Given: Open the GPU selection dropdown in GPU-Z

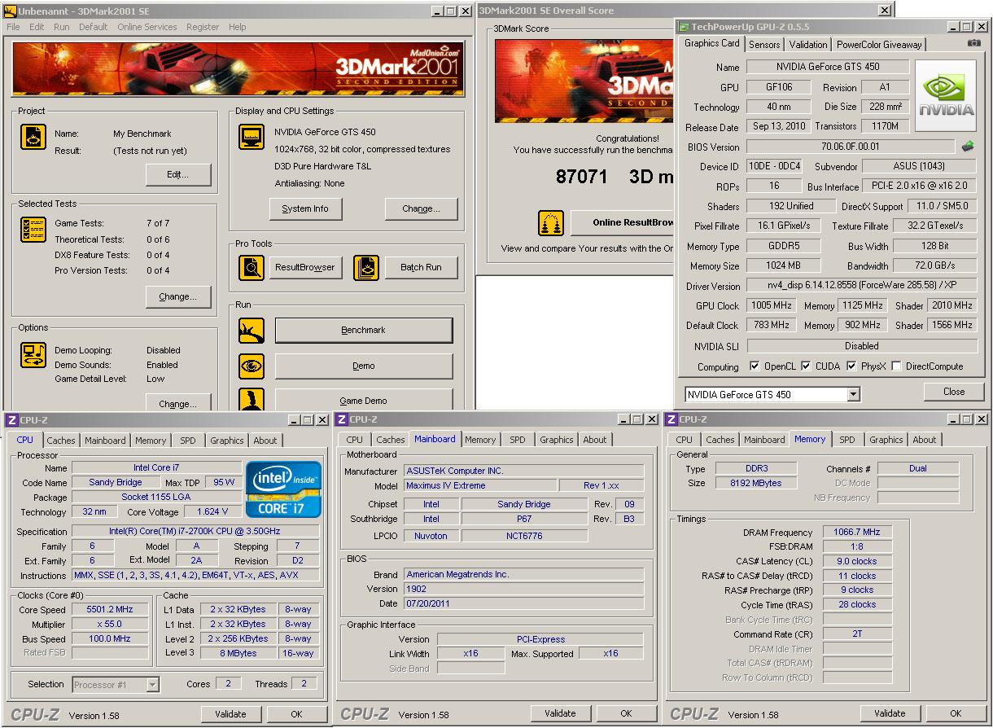Looking at the screenshot, I should [853, 395].
